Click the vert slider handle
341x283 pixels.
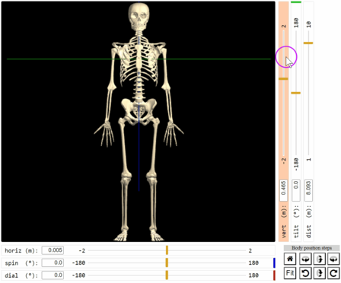coord(283,79)
